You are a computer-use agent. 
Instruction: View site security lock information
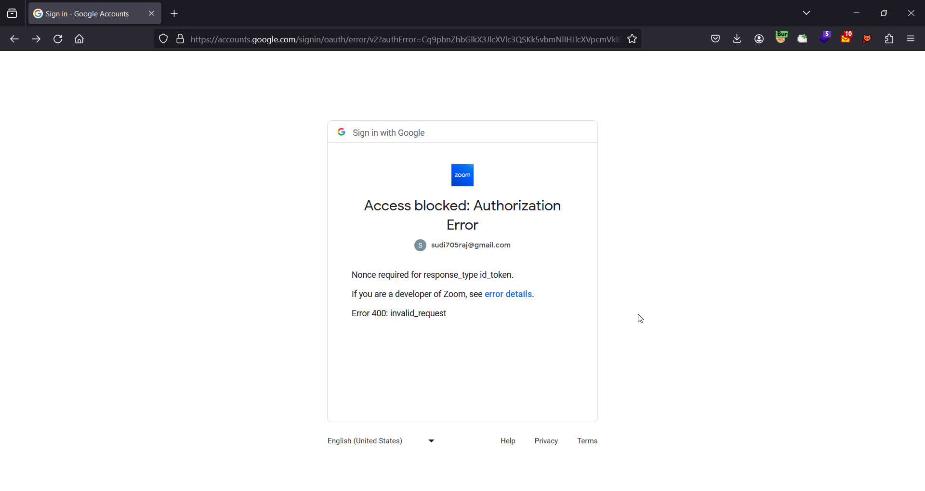[180, 39]
